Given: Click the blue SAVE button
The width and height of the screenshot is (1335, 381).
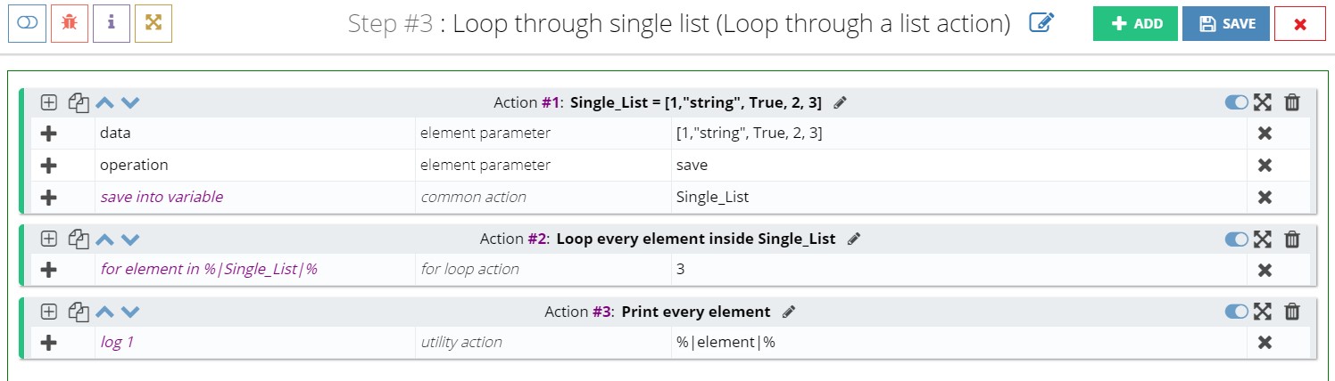Looking at the screenshot, I should [1226, 24].
